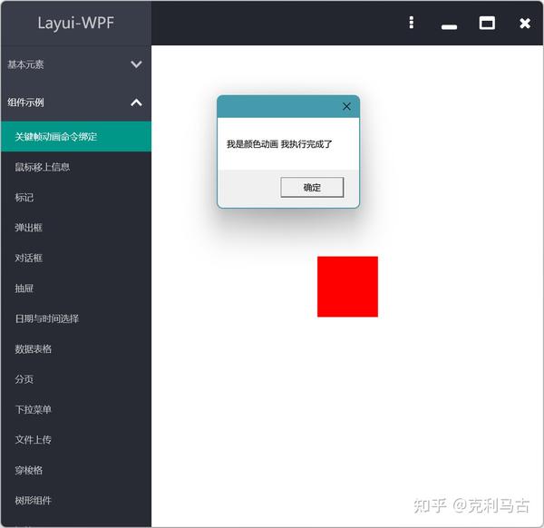Open the 分页 menu item
This screenshot has height=528, width=544.
(76, 379)
